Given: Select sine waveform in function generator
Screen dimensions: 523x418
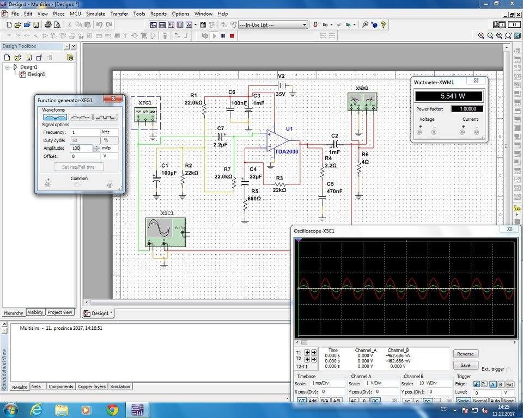Looking at the screenshot, I should 55,117.
